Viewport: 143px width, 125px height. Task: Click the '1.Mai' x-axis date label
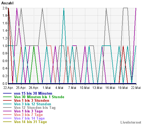[47, 88]
